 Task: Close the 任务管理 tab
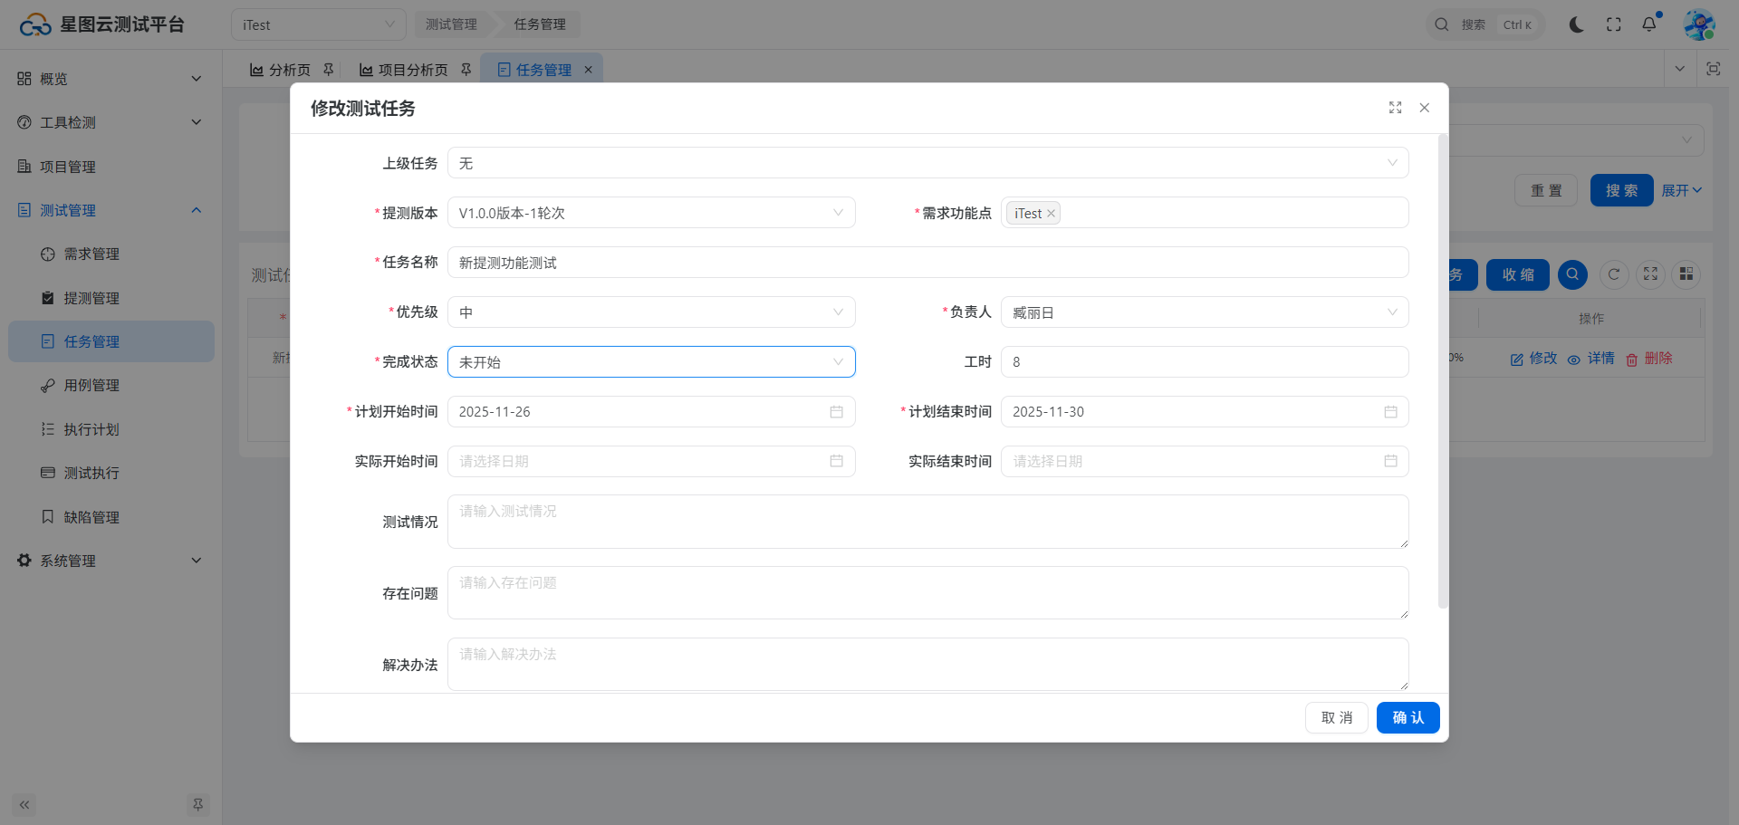(x=588, y=70)
